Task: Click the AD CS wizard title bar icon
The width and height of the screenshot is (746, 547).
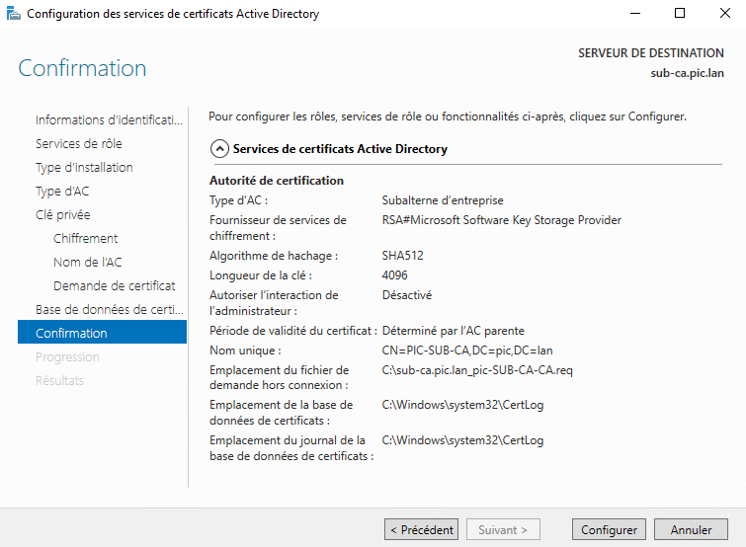Action: tap(13, 14)
